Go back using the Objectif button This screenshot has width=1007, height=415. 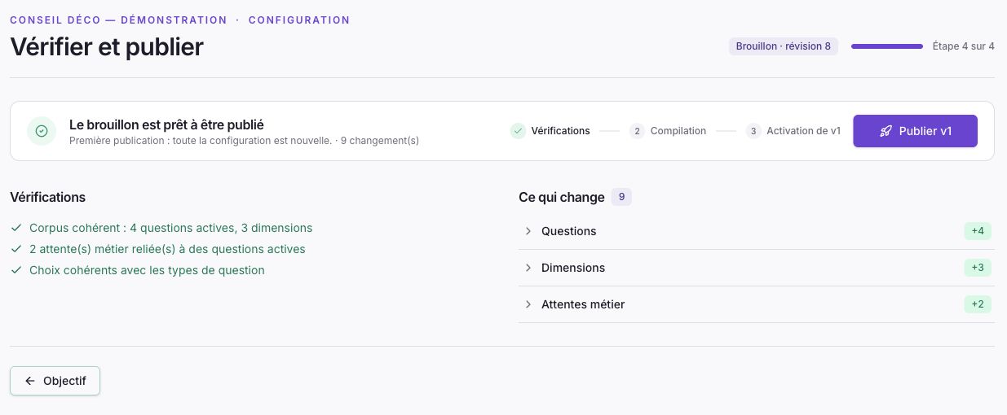pos(55,381)
